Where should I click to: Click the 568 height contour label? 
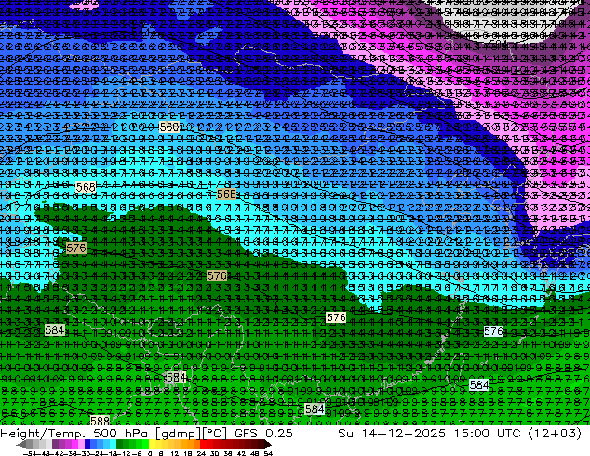86,187
